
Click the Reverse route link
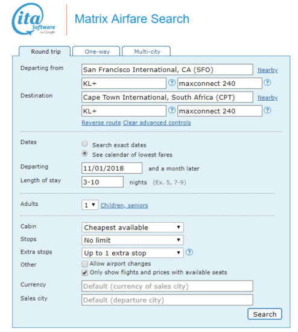pos(101,123)
